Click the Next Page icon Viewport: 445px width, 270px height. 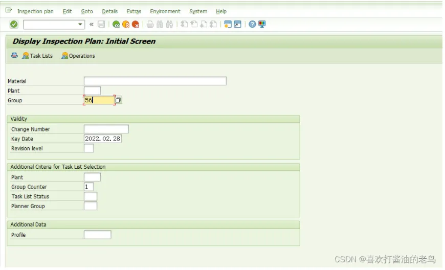click(204, 25)
